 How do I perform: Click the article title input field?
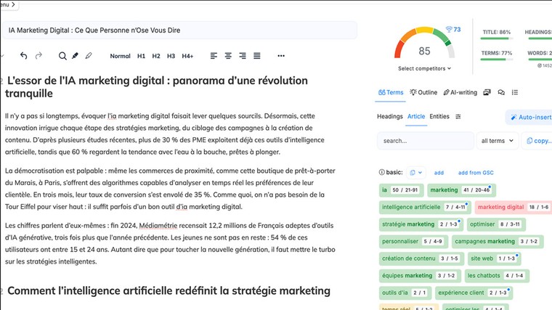179,30
